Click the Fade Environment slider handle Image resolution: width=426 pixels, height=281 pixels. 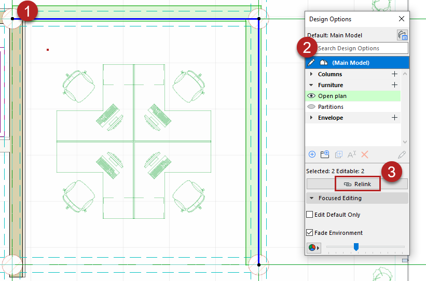click(356, 247)
